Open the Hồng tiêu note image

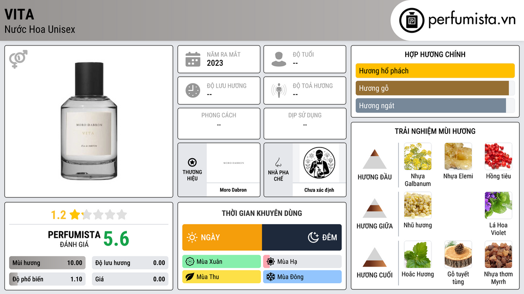point(498,157)
